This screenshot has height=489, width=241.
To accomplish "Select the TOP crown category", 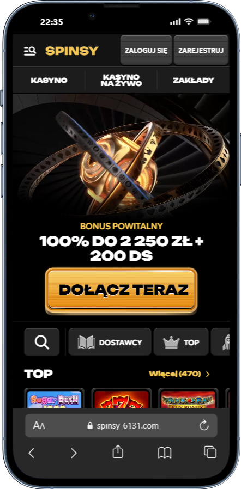I will [181, 342].
